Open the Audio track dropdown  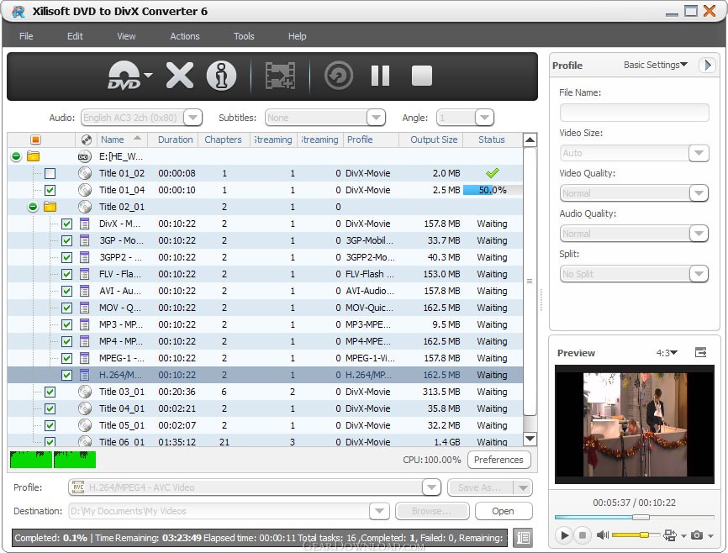click(x=193, y=118)
